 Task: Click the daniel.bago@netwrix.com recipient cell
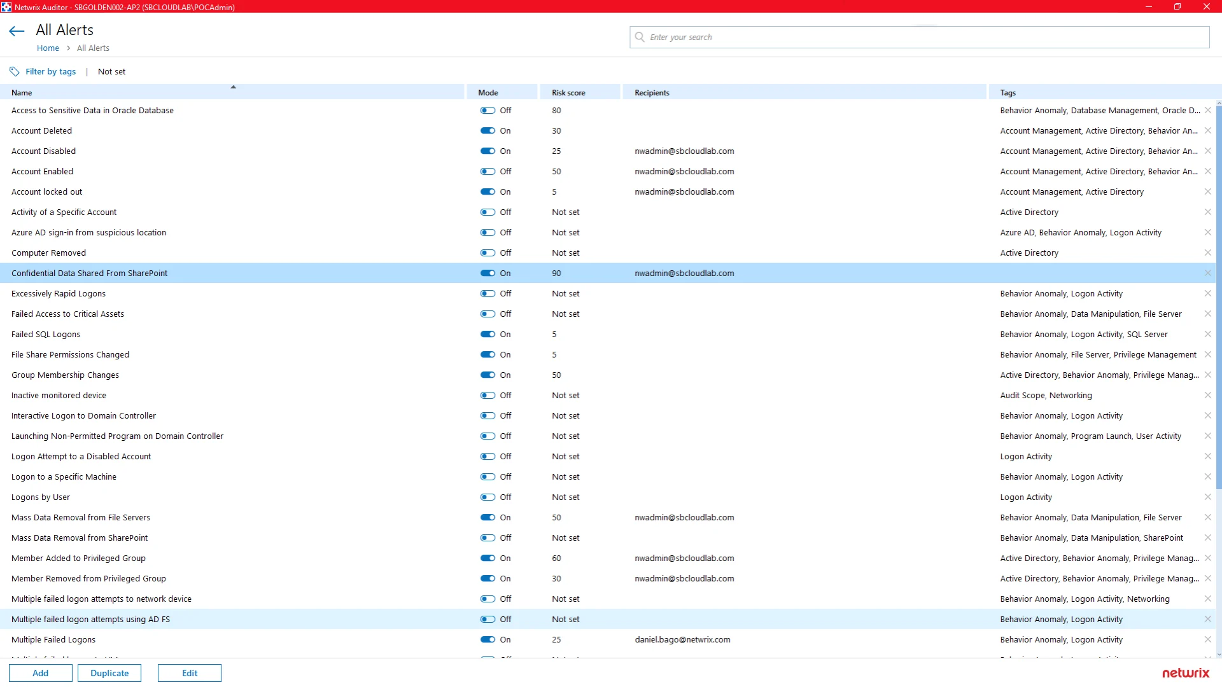[x=682, y=639]
